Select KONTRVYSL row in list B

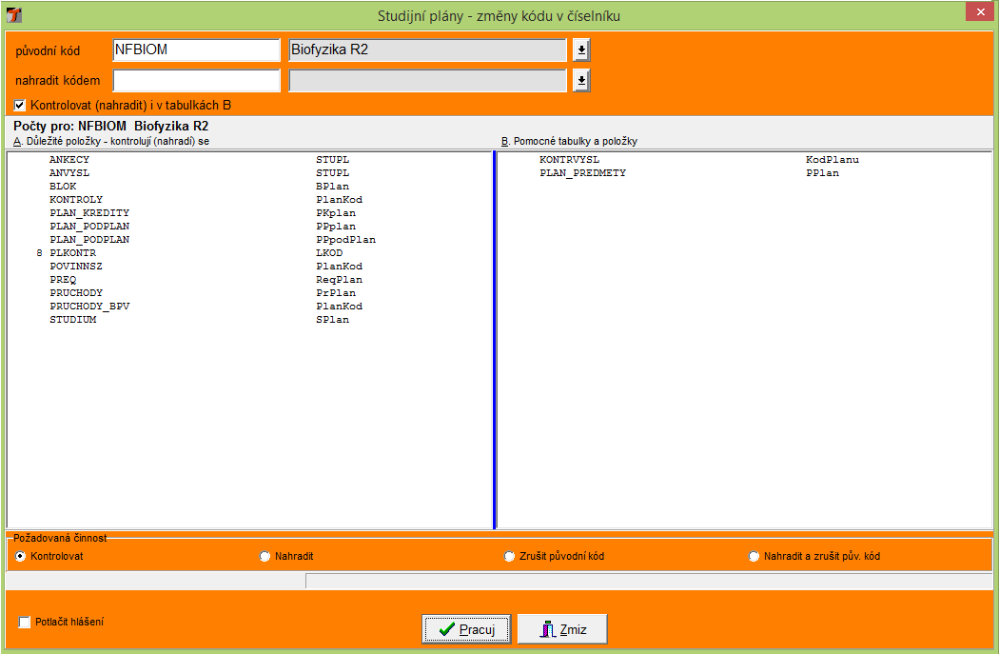569,160
